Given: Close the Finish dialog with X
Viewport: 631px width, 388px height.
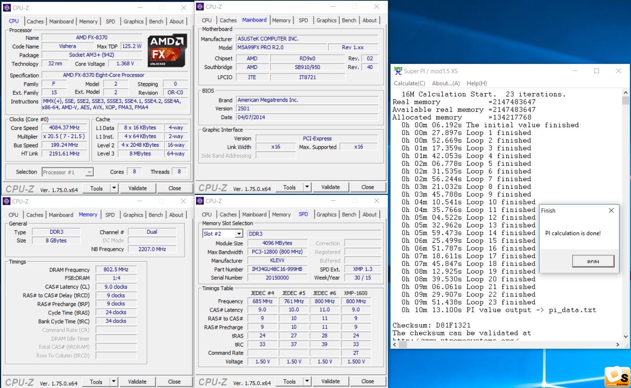Looking at the screenshot, I should (x=611, y=210).
